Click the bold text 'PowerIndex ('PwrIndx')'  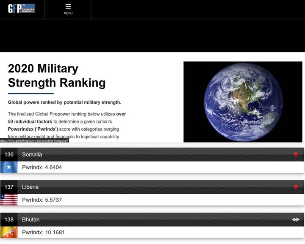tap(33, 129)
